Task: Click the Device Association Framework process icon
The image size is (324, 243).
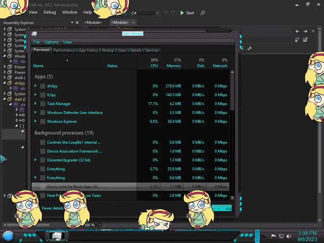Action: tap(43, 151)
